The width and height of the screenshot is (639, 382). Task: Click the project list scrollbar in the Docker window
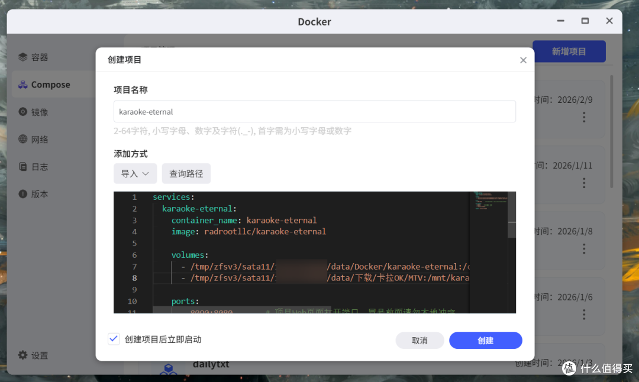pos(611,131)
